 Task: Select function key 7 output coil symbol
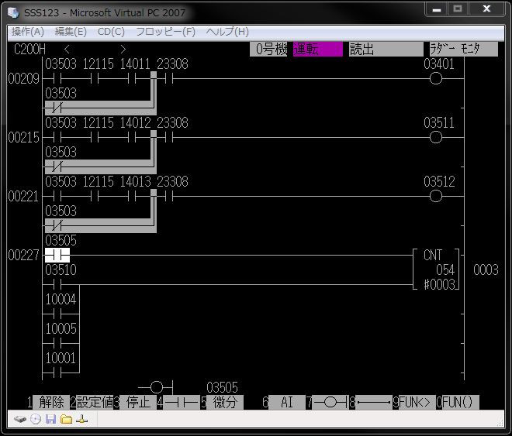pos(330,403)
